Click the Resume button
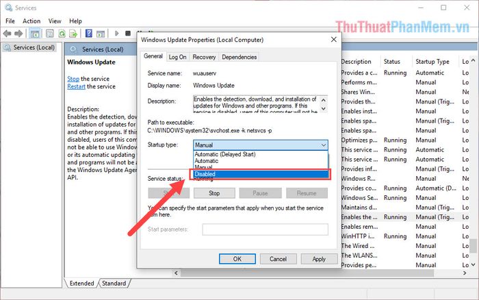 click(x=307, y=193)
